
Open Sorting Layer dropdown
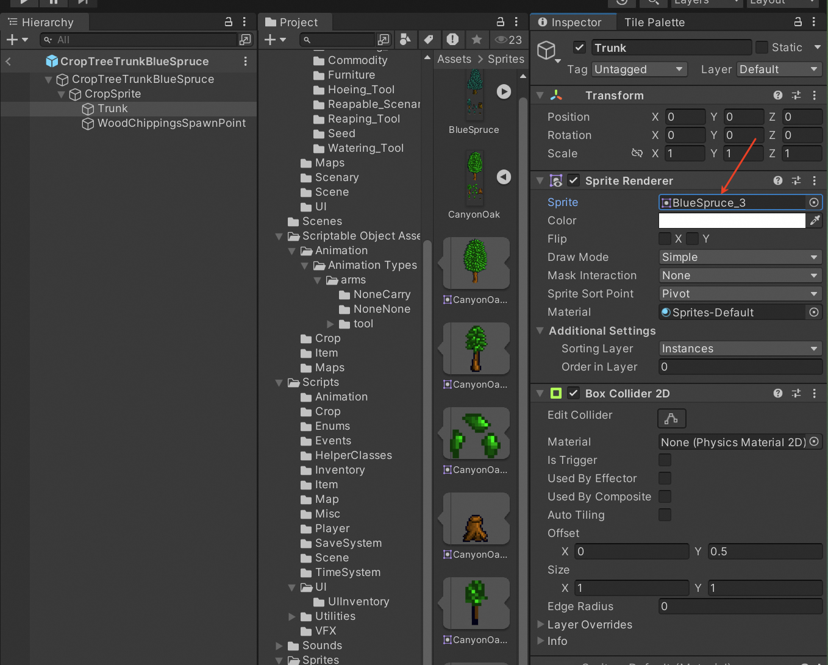click(741, 349)
